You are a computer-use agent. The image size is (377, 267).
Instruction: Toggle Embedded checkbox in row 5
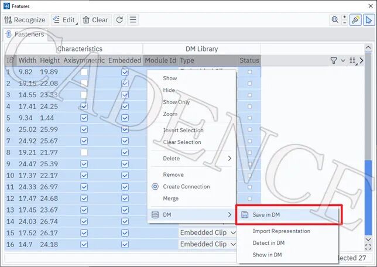pos(125,118)
